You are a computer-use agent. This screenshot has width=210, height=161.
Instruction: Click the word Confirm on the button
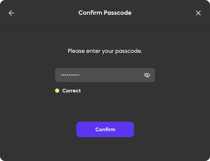click(105, 129)
